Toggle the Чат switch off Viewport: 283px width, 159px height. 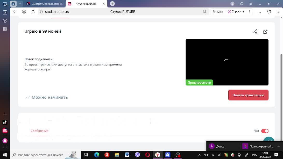coord(265,131)
